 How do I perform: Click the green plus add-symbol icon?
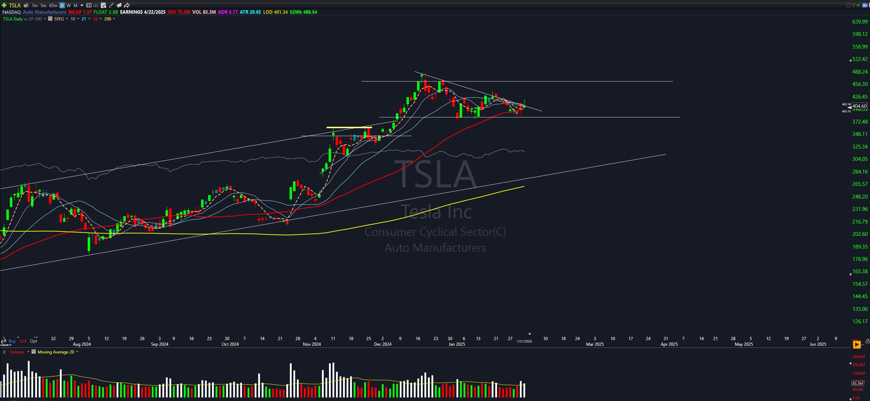tap(4, 5)
